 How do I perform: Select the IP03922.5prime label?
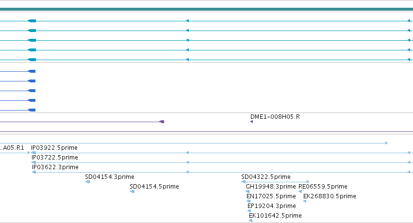[54, 148]
